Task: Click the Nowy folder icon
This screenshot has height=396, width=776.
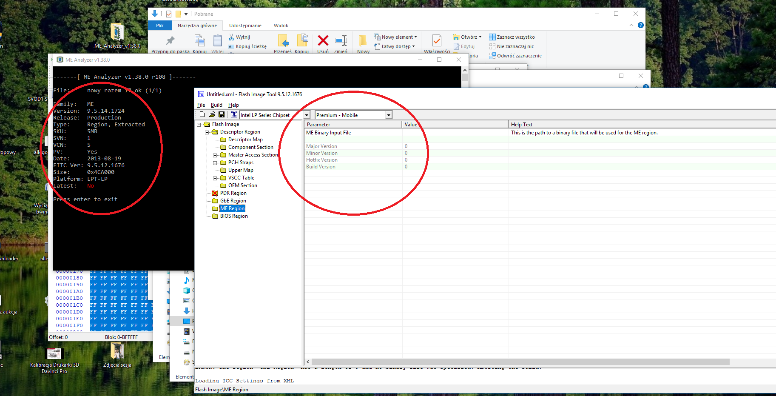Action: click(363, 40)
